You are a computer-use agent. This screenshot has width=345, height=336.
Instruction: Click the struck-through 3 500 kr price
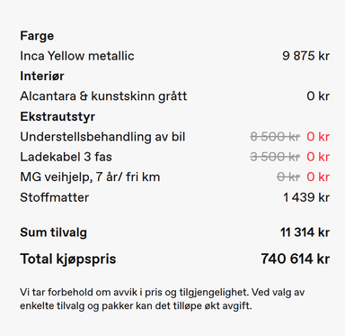(275, 157)
